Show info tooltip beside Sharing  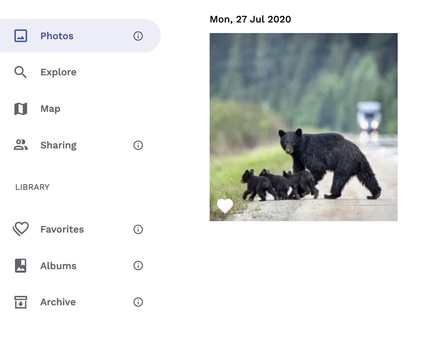pos(138,145)
